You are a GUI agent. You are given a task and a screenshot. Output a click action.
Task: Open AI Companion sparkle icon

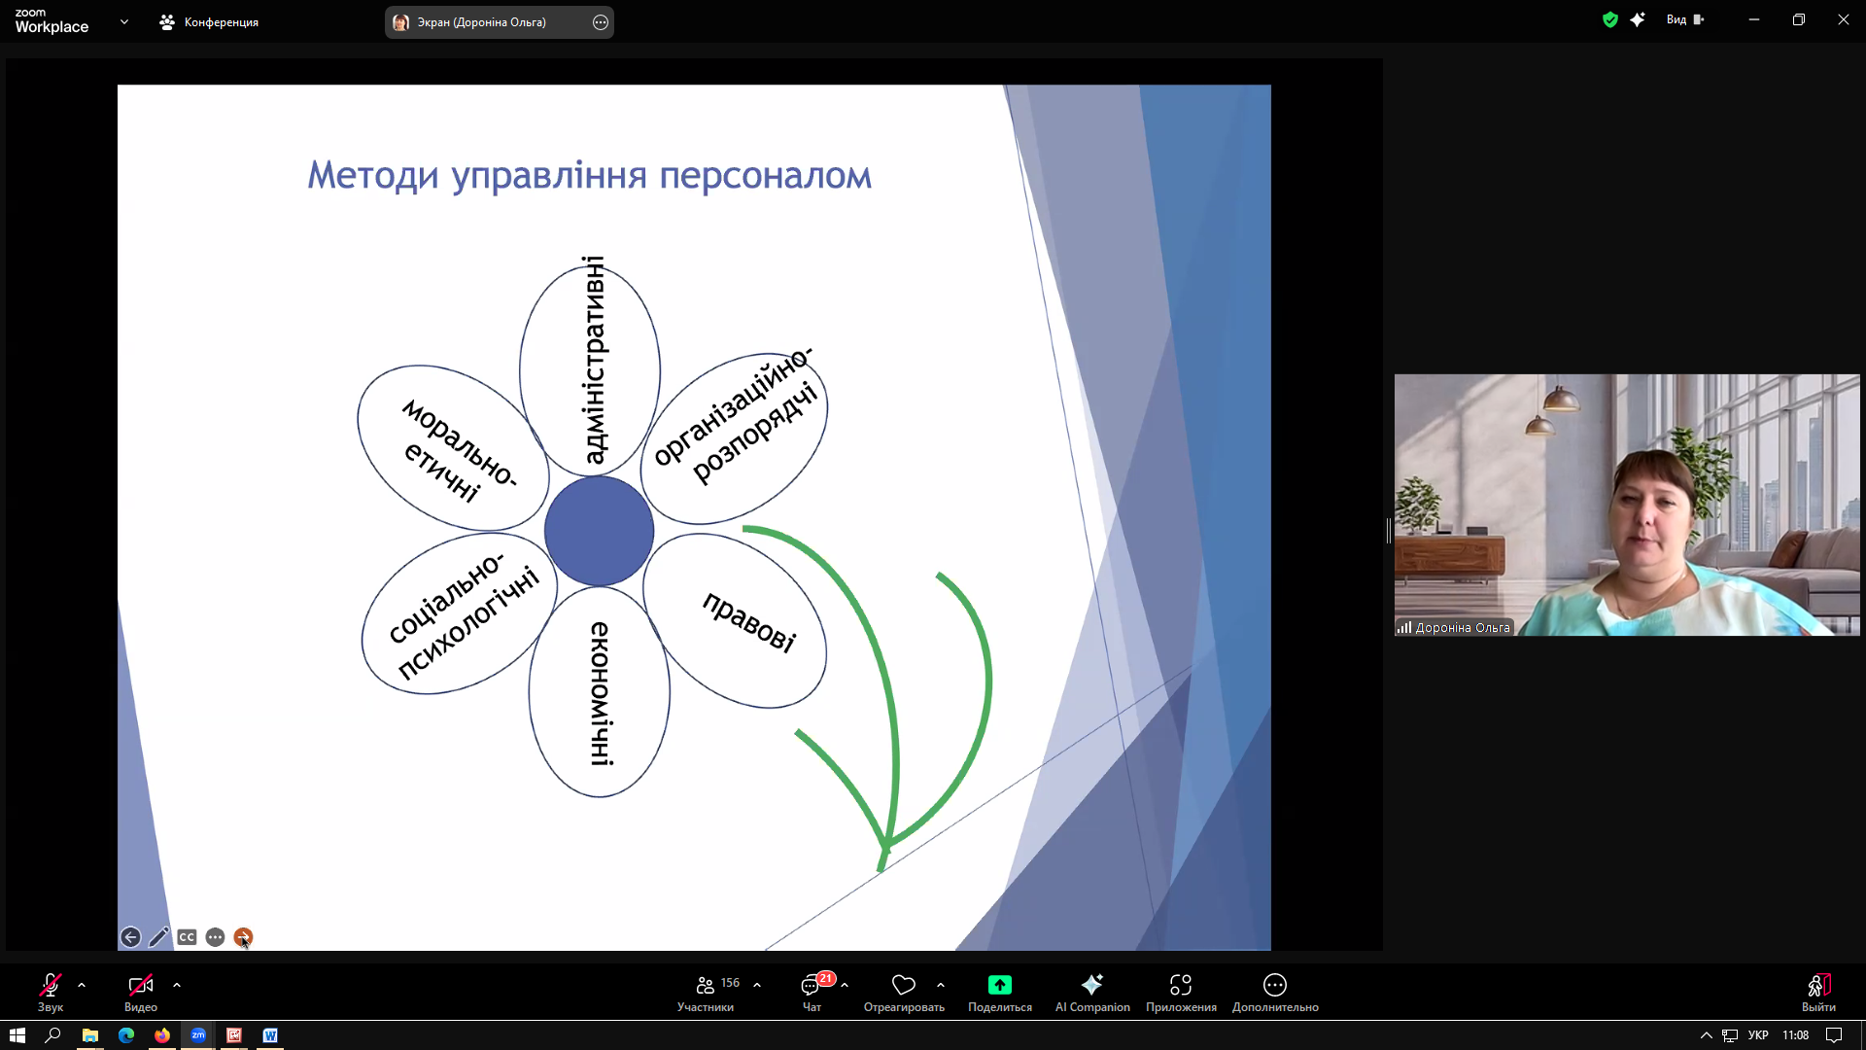[x=1092, y=992]
